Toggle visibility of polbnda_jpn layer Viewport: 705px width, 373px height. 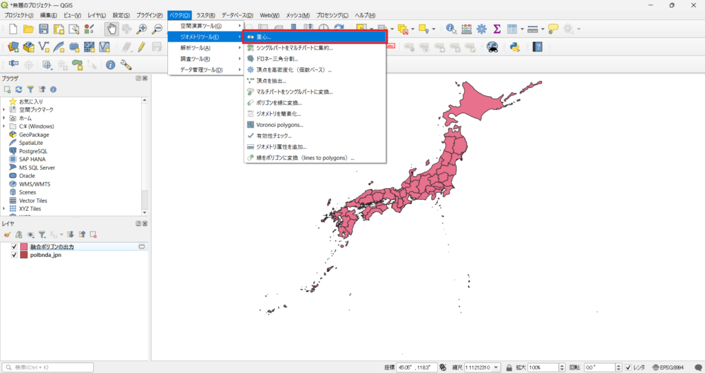pyautogui.click(x=14, y=255)
